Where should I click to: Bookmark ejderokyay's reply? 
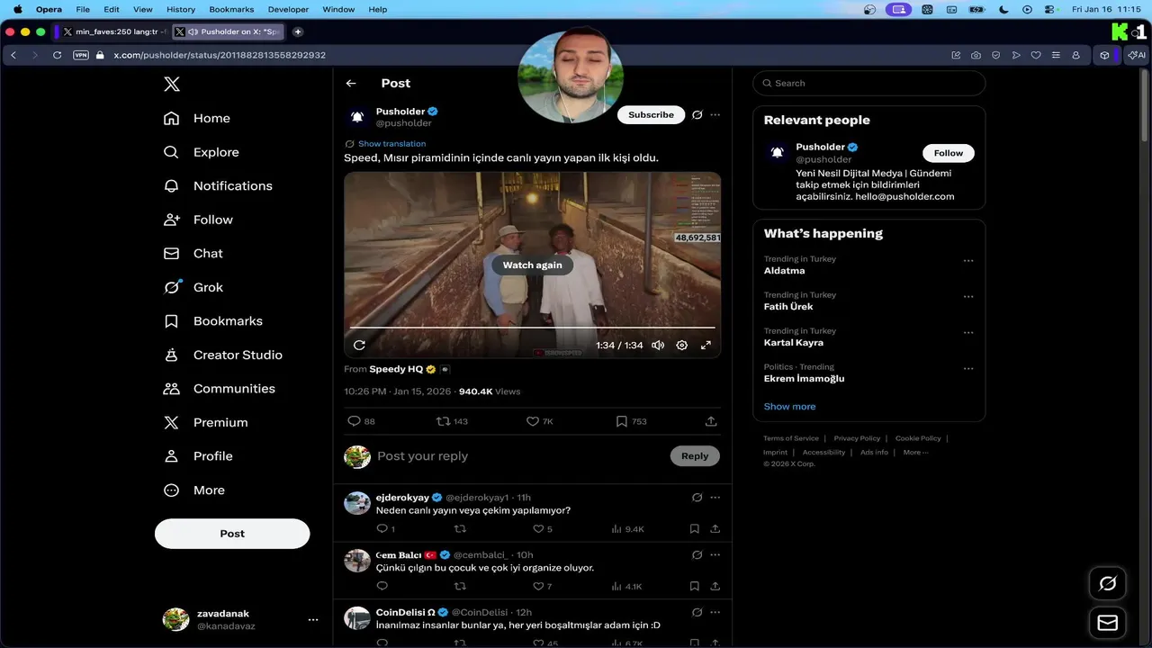coord(694,529)
